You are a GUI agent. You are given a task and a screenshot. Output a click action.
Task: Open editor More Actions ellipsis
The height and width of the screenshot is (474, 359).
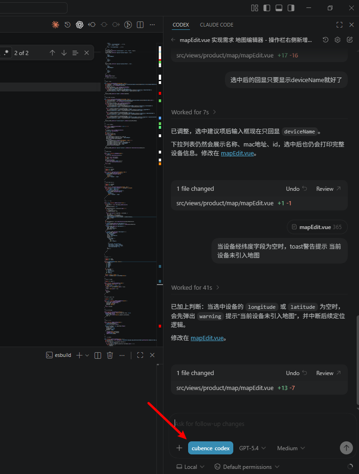[x=152, y=25]
